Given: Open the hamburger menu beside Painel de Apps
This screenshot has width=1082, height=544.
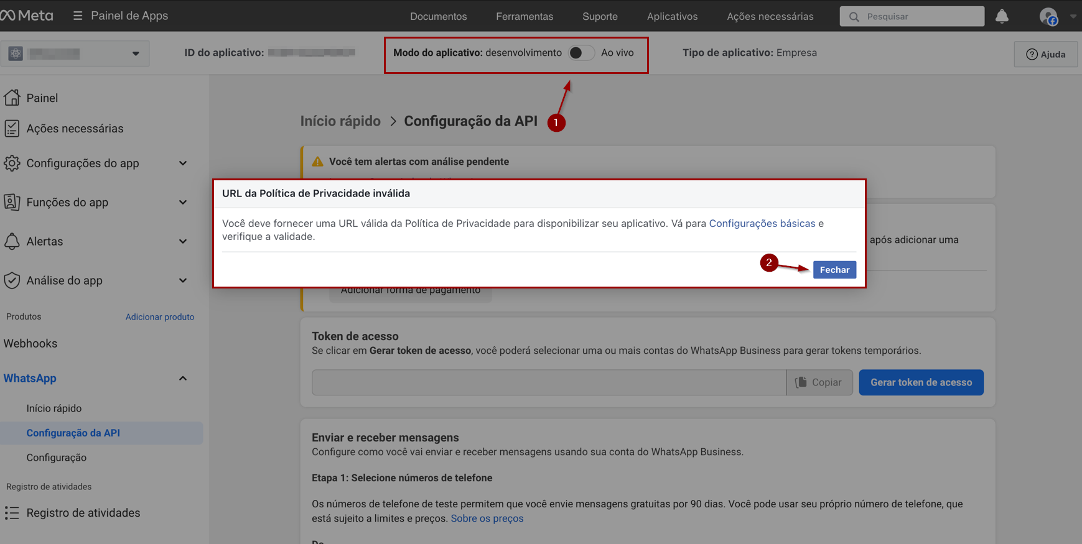Looking at the screenshot, I should tap(78, 16).
